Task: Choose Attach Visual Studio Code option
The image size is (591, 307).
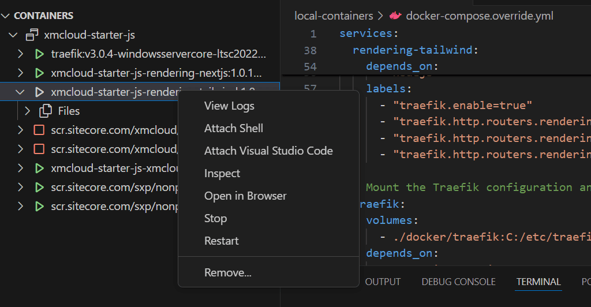Action: pyautogui.click(x=268, y=151)
